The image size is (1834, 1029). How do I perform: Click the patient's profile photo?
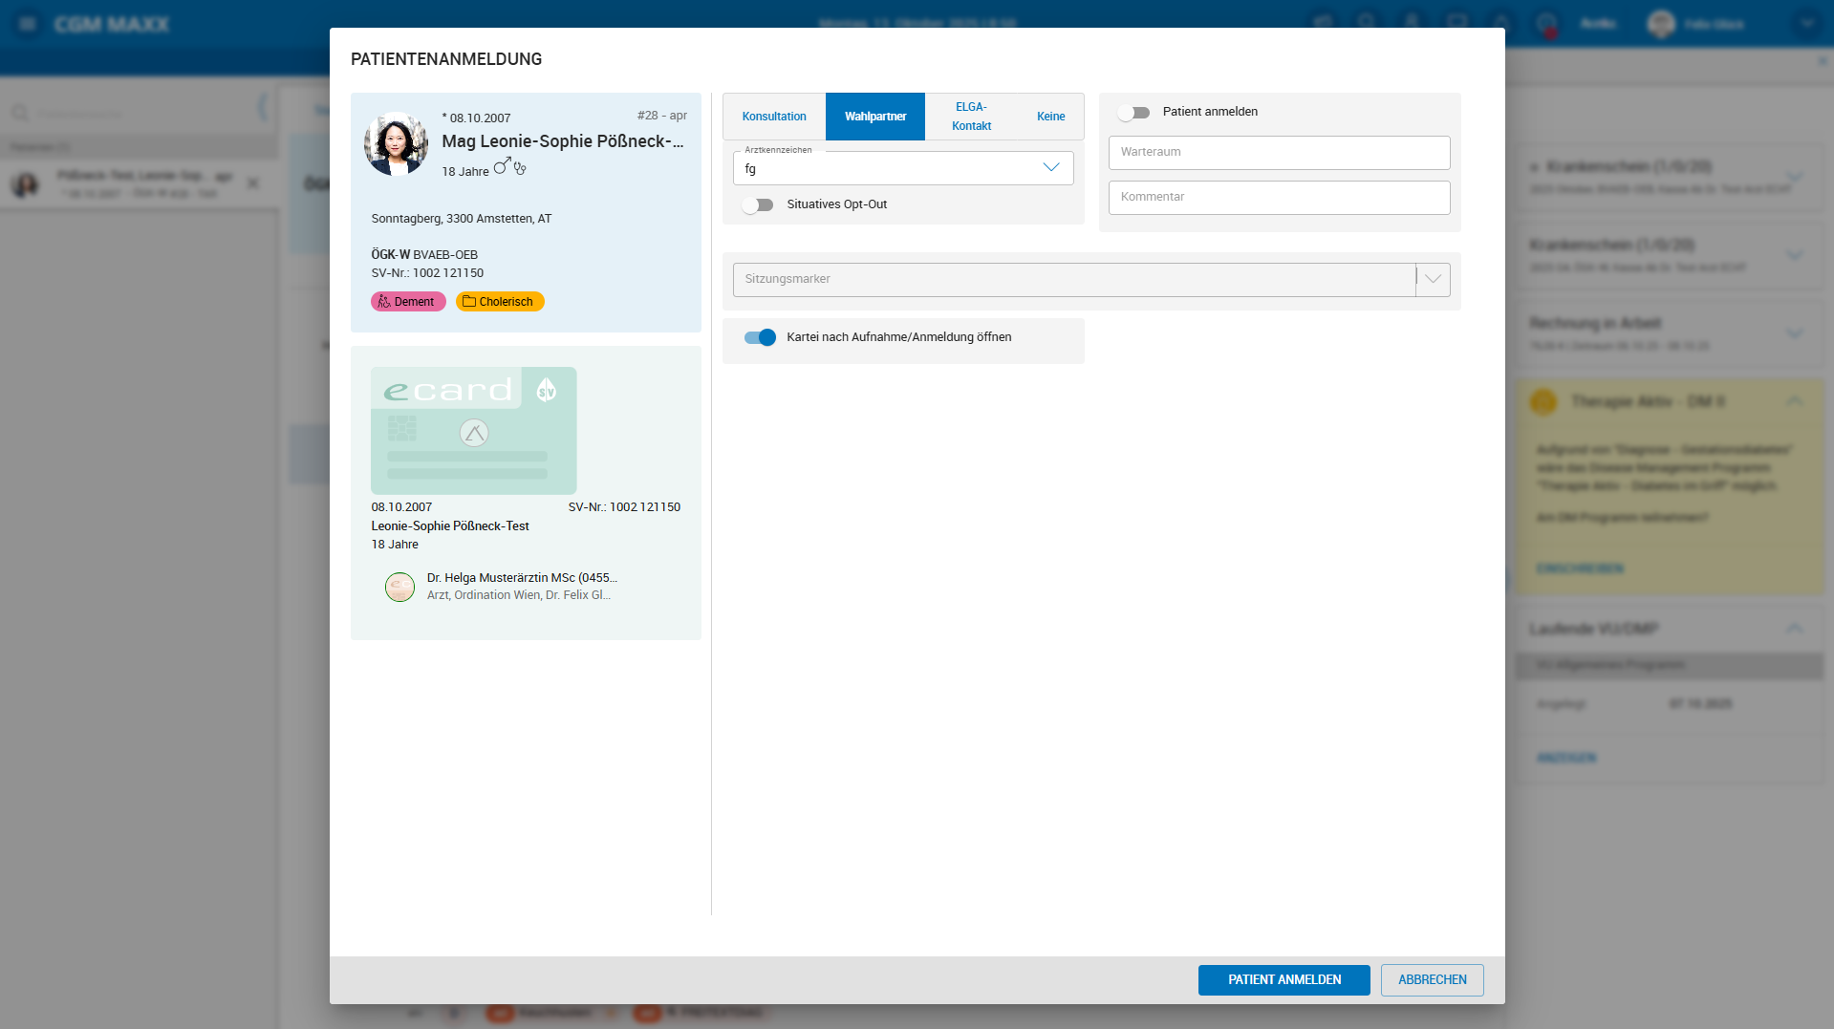pyautogui.click(x=397, y=144)
